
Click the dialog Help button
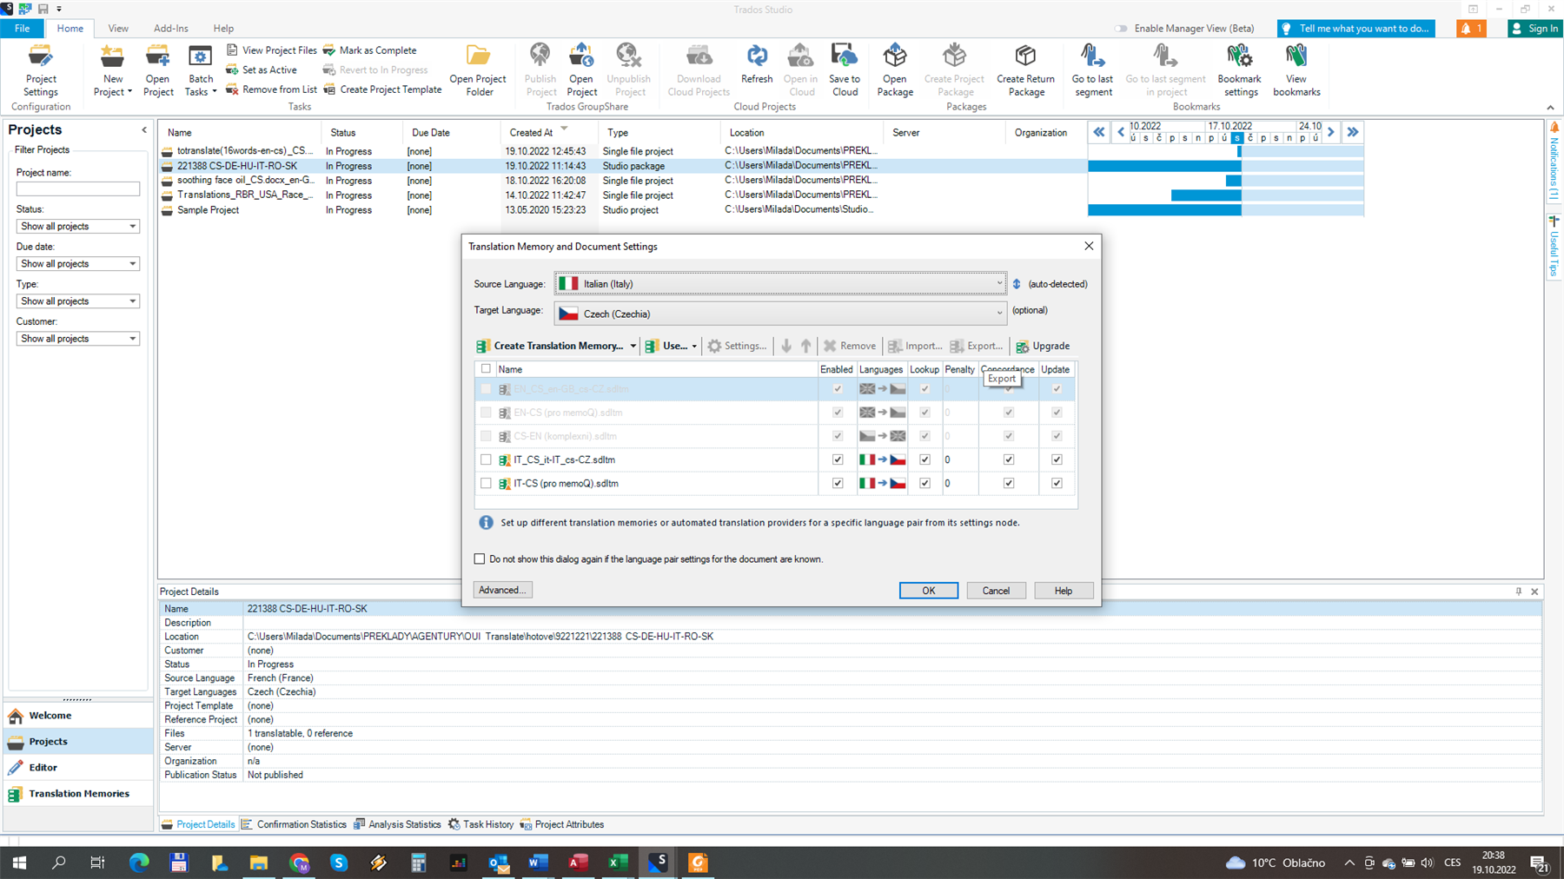coord(1064,591)
